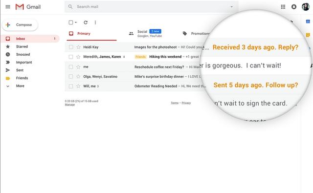Screen dimensions: 313x193
Task: Tick the select-all checkbox
Action: (70, 22)
